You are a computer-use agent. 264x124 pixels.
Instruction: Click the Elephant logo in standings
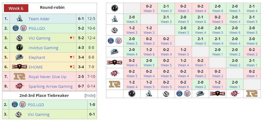click(x=20, y=57)
